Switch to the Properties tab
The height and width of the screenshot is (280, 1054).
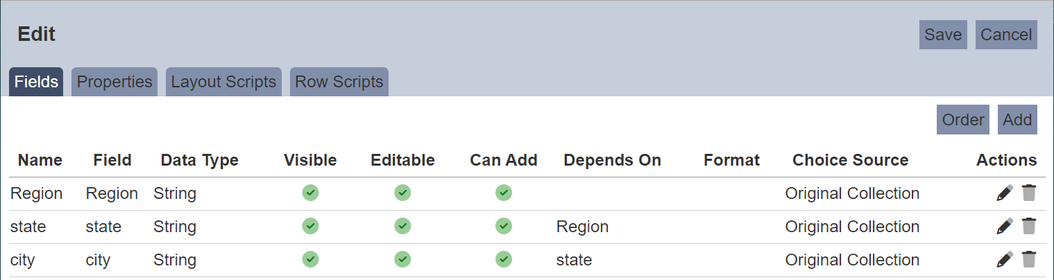tap(114, 82)
